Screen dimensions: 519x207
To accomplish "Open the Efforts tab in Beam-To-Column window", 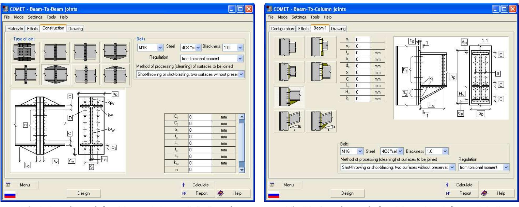I will 304,29.
